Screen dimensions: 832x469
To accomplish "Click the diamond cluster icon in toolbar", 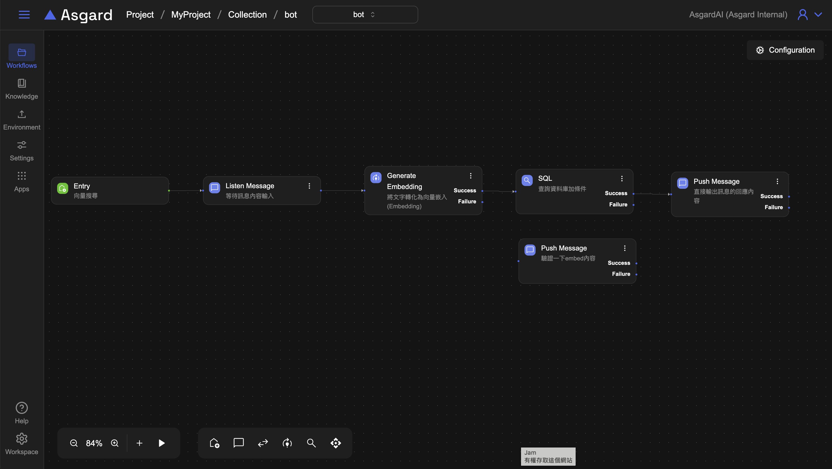I will 336,443.
